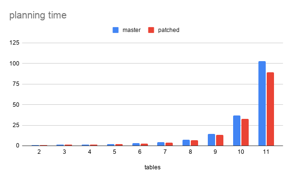Select the master legend label

(131, 30)
